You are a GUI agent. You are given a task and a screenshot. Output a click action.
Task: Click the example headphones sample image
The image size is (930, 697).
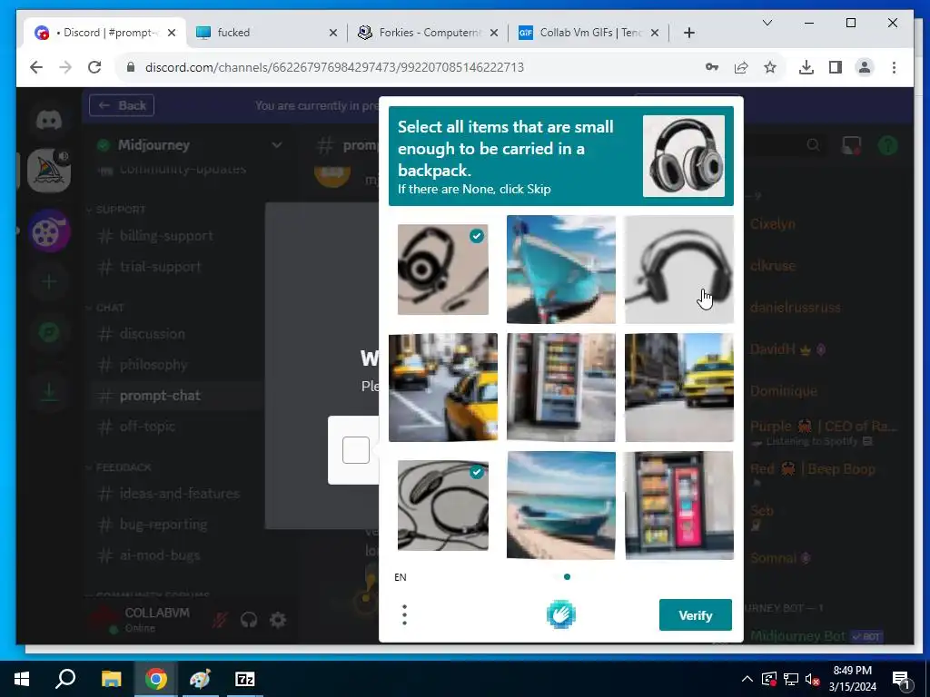684,156
